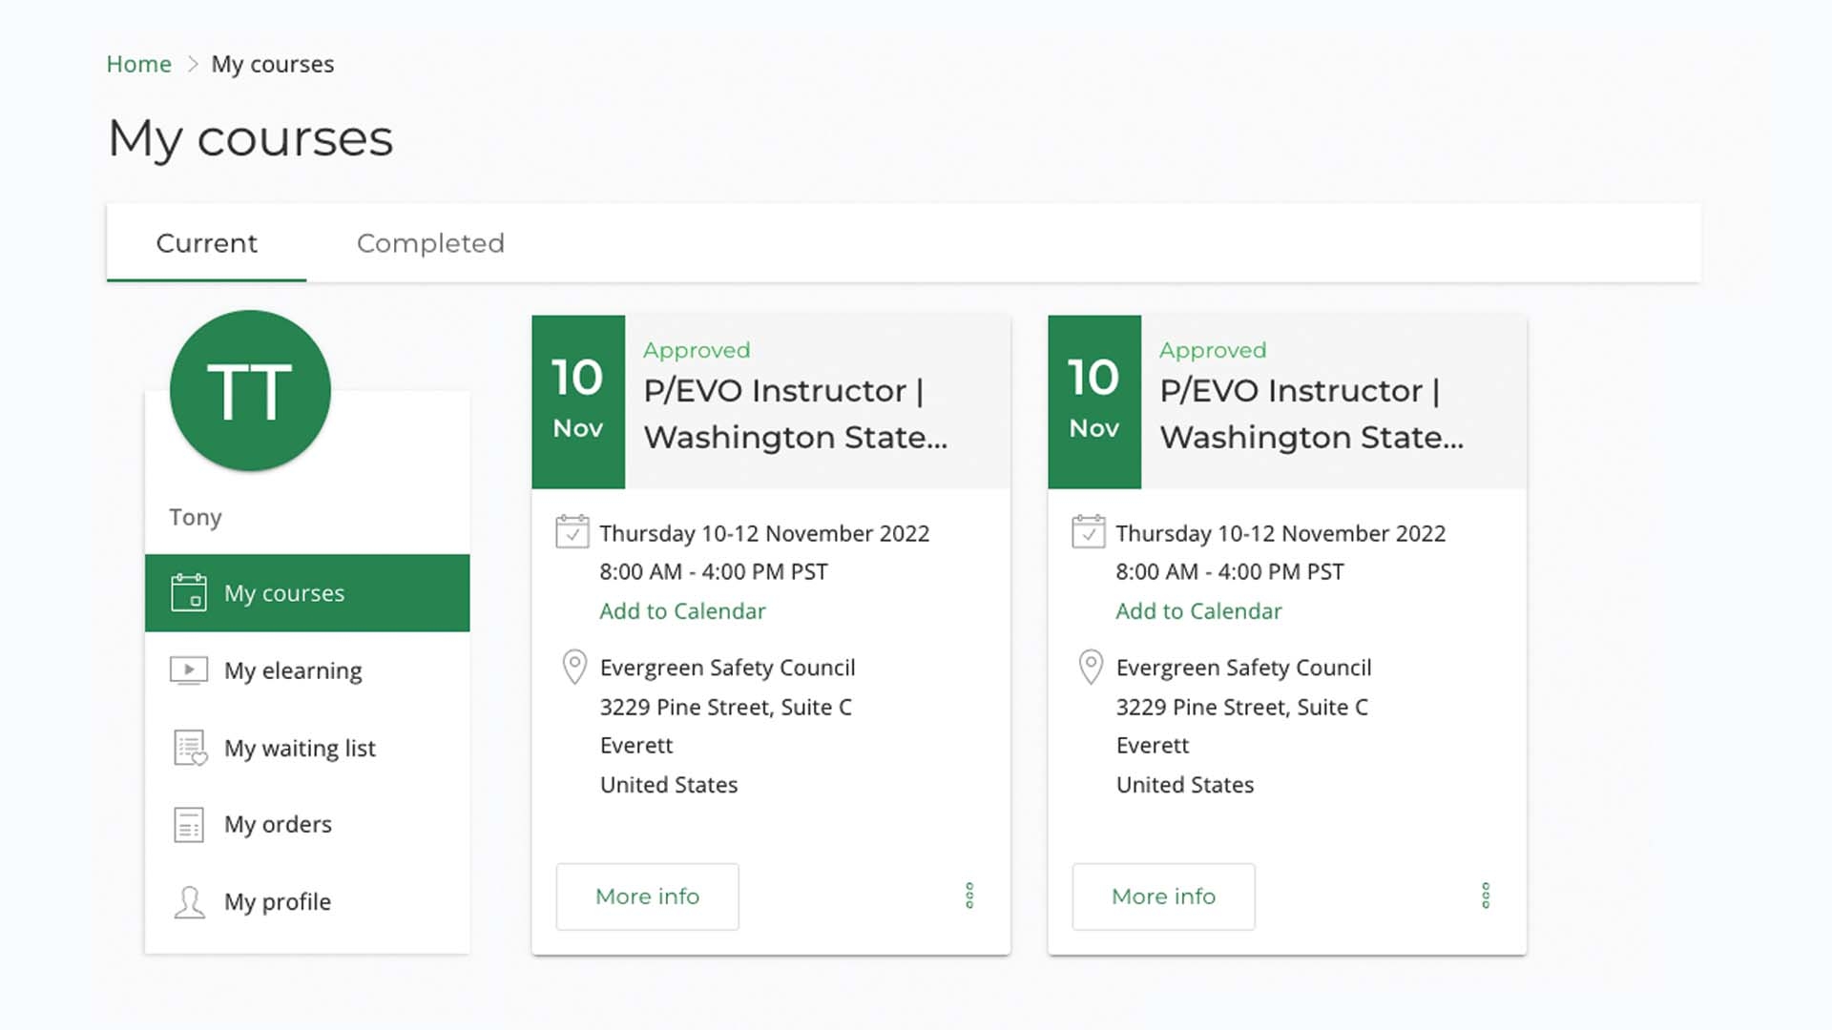
Task: Click More info on the first course
Action: pyautogui.click(x=647, y=896)
